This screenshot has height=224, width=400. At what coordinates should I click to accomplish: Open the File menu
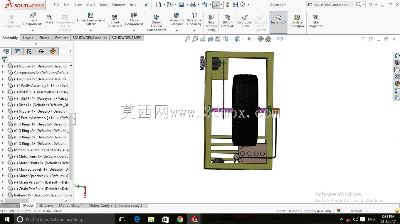pyautogui.click(x=56, y=5)
